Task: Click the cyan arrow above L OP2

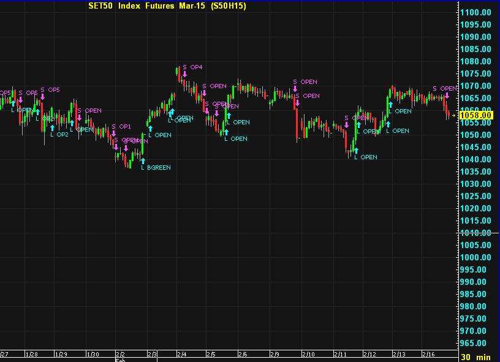Action: 52,128
